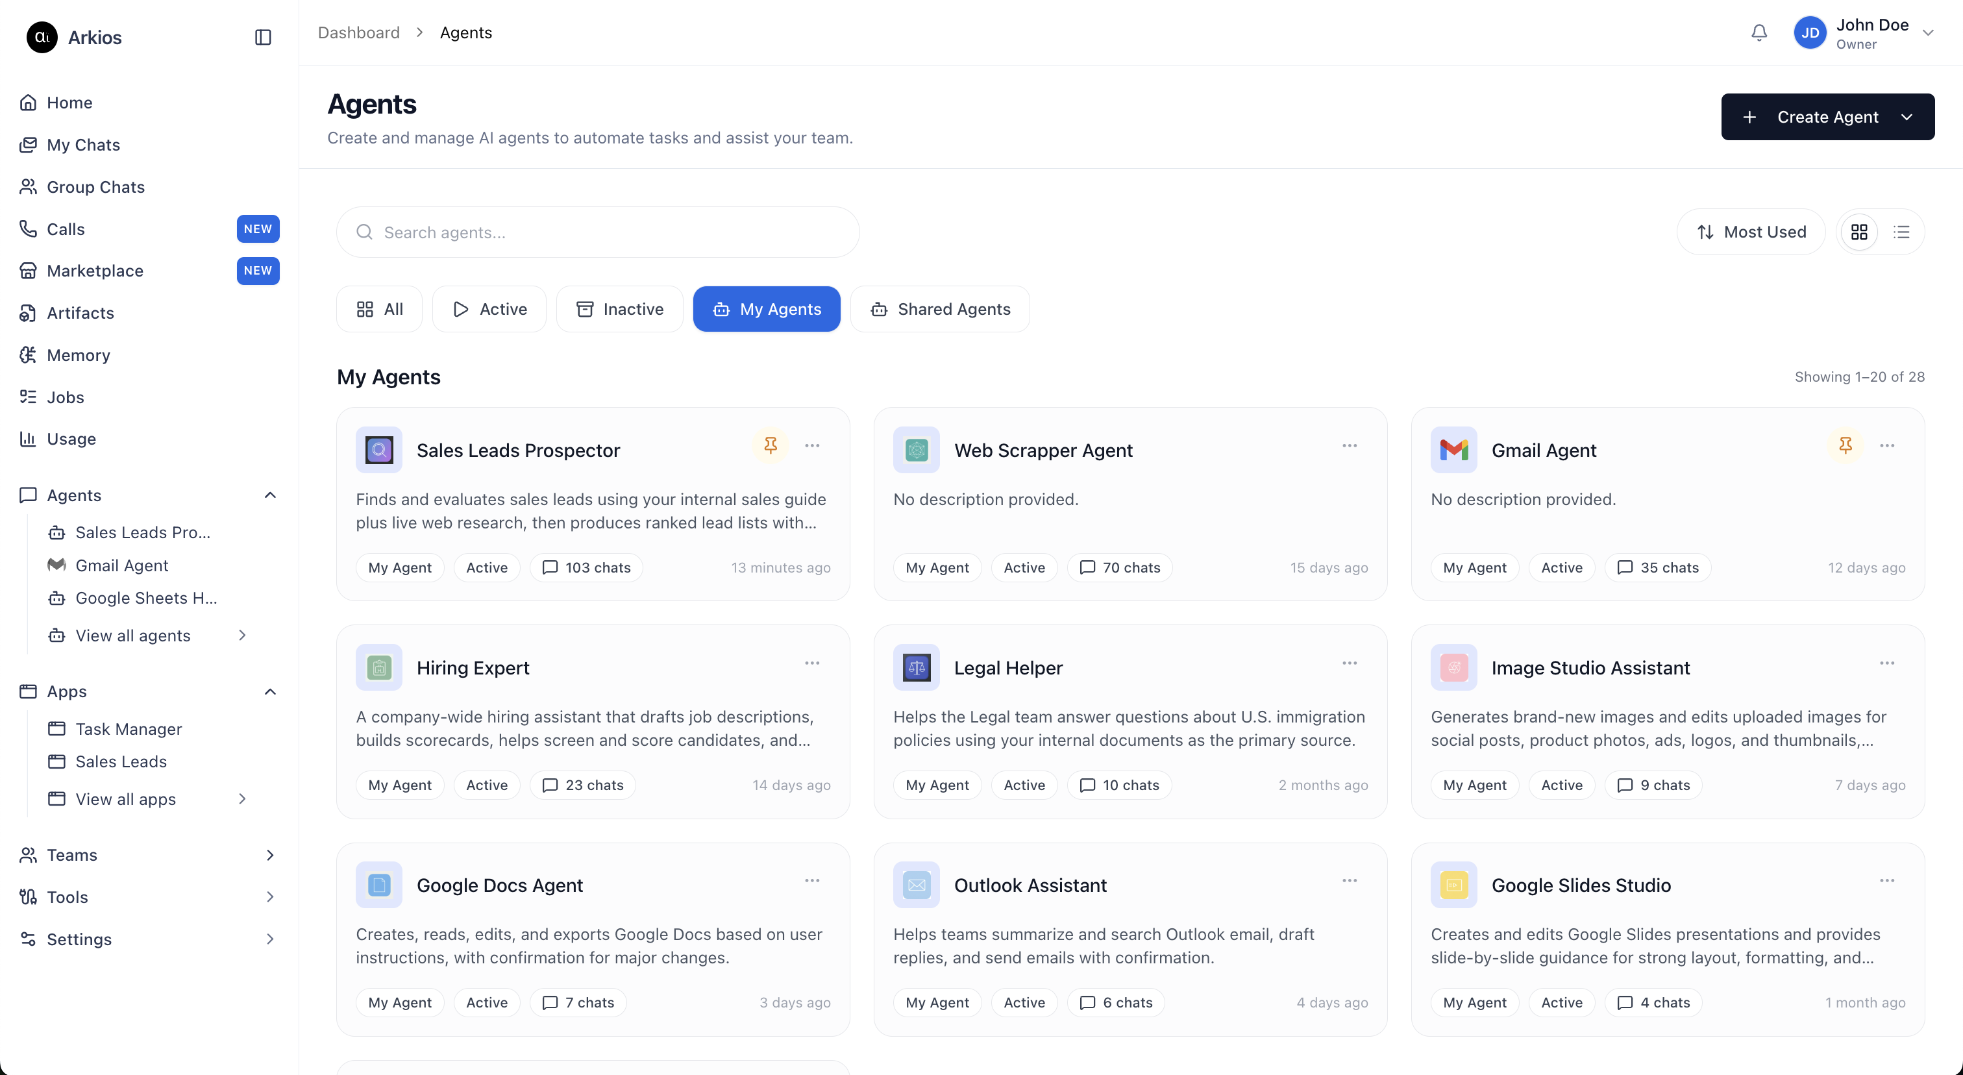This screenshot has width=1963, height=1075.
Task: Open the Create Agent dropdown
Action: pyautogui.click(x=1827, y=117)
